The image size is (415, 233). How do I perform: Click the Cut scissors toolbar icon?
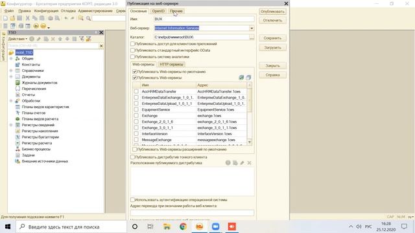pos(27,18)
